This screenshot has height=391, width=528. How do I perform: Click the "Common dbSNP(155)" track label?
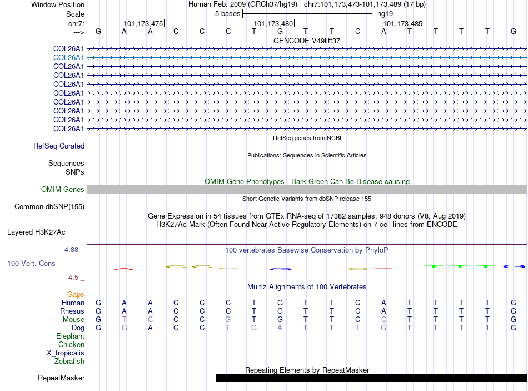(49, 206)
